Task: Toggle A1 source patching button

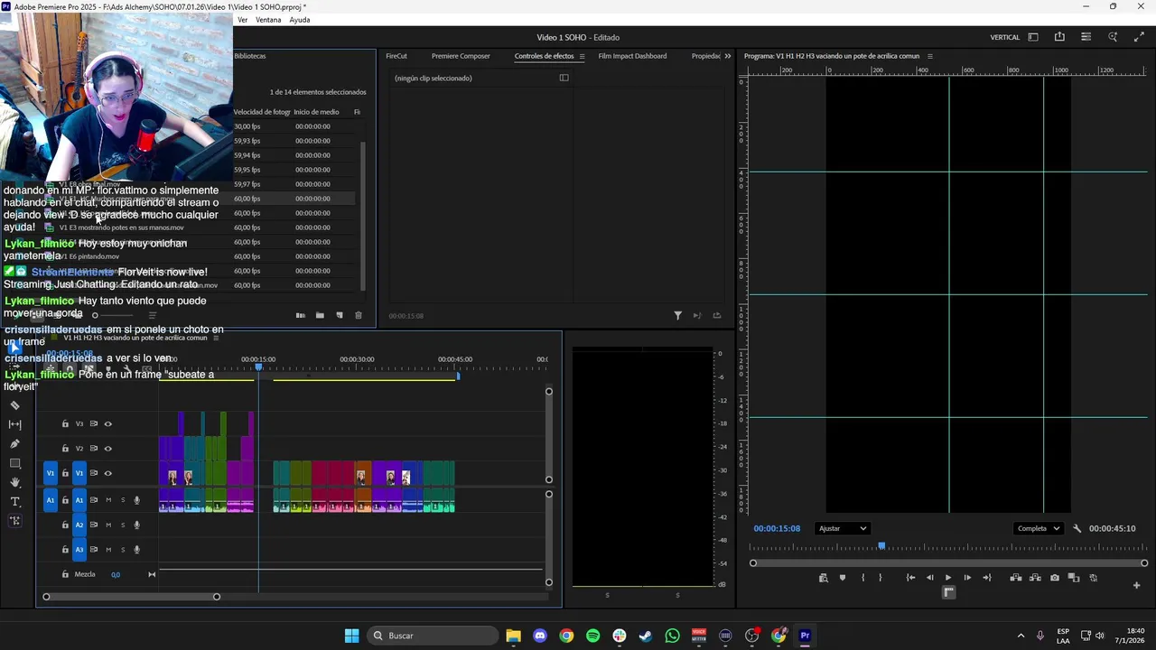Action: (51, 500)
